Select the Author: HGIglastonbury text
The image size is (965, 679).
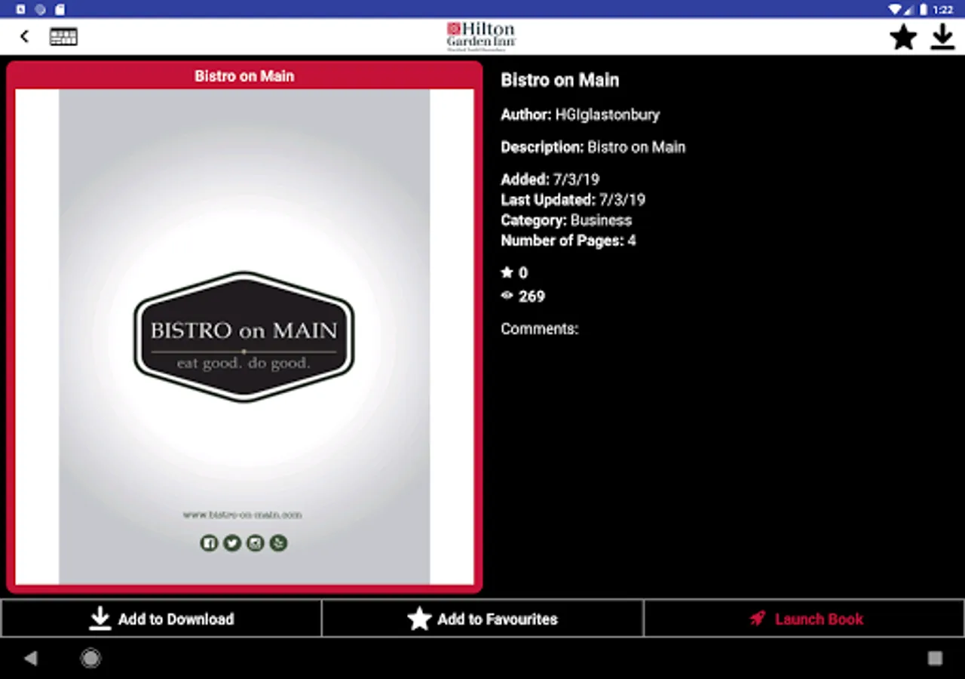(581, 115)
